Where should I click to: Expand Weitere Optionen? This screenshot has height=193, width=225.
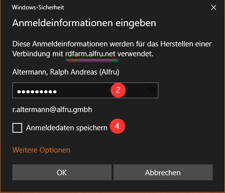41,150
